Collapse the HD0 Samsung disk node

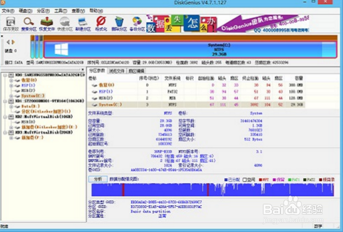click(x=5, y=75)
